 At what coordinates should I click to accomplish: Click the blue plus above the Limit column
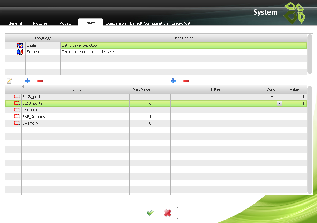(27, 81)
